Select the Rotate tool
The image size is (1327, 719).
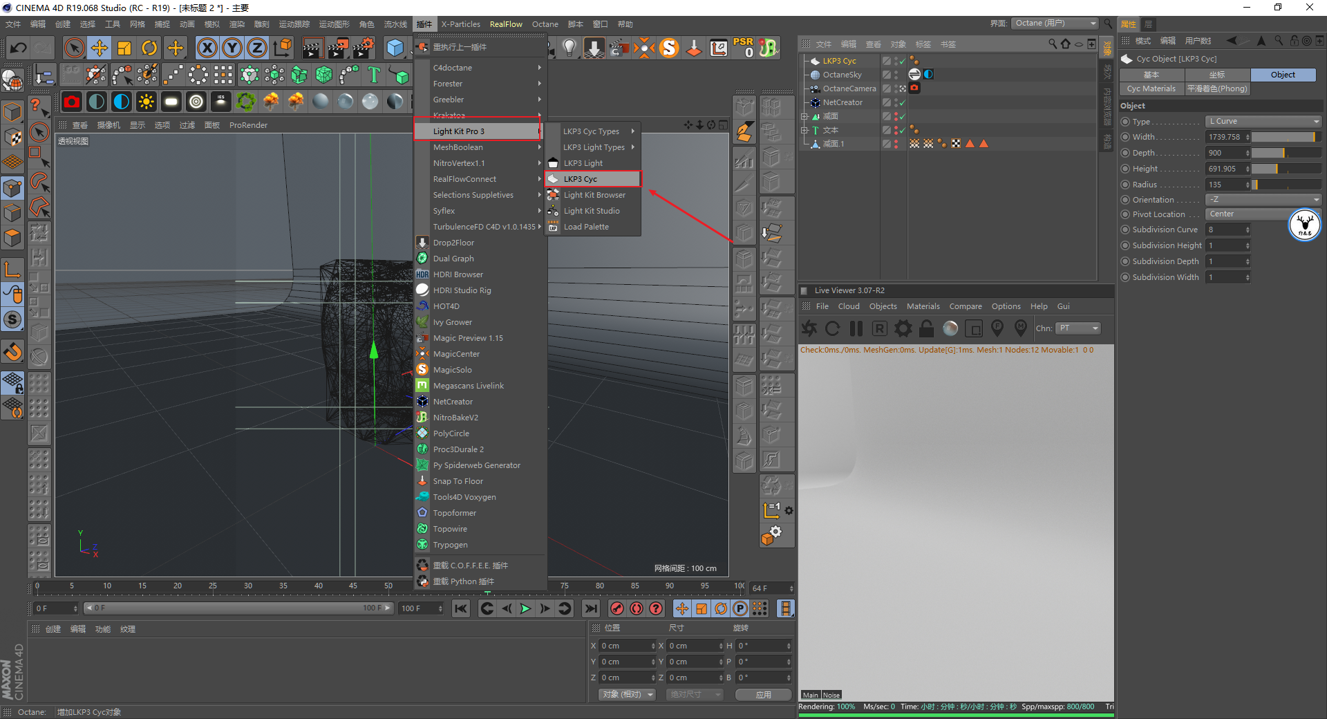(x=149, y=48)
